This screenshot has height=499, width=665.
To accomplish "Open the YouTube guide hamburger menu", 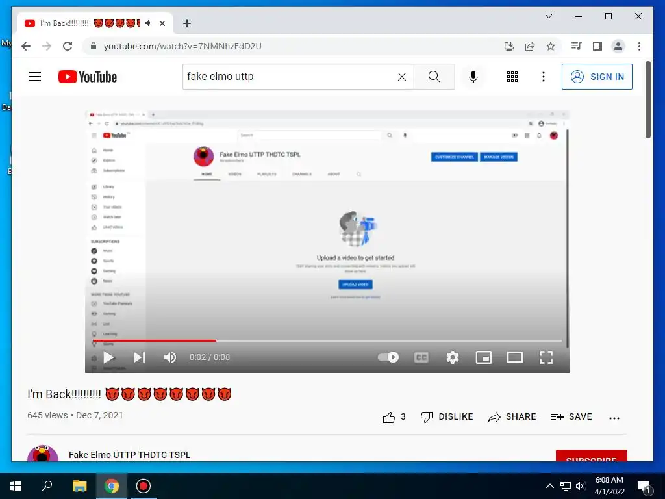I will [x=35, y=77].
